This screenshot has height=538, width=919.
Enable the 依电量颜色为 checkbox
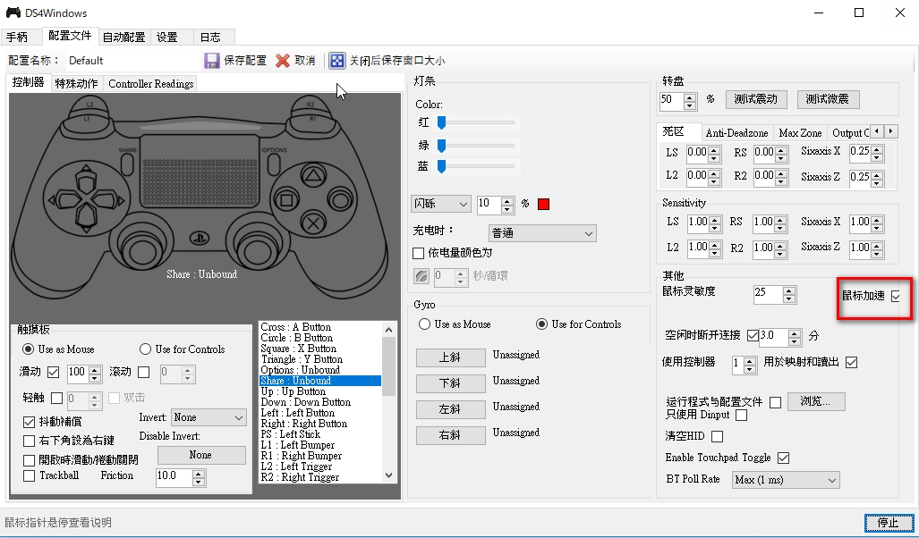pyautogui.click(x=418, y=254)
